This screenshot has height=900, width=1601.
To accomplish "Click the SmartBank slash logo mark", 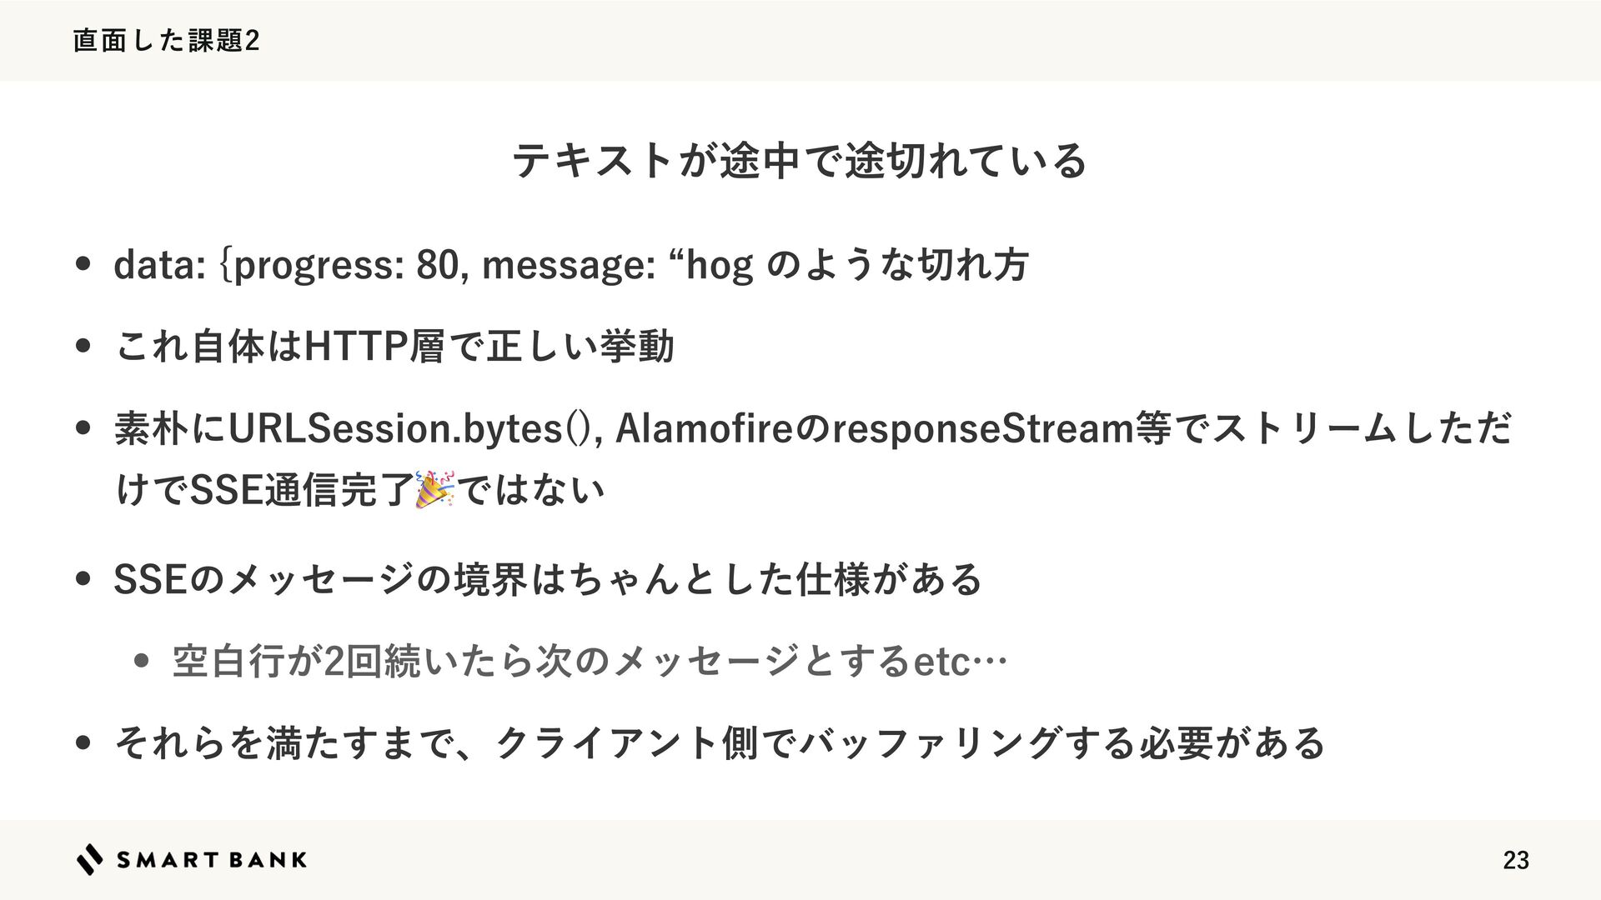I will point(90,859).
